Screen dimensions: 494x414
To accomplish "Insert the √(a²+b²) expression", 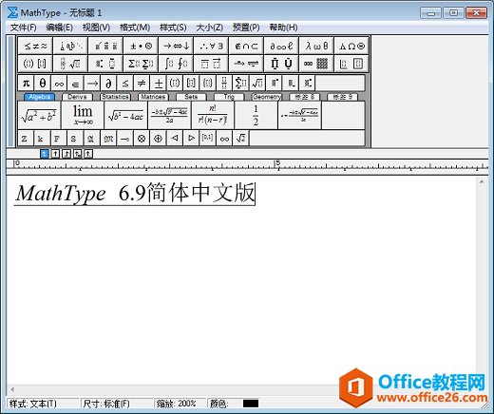I will pos(39,115).
